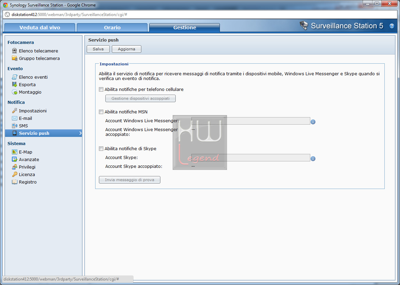Click the Aggiorna button
The height and width of the screenshot is (285, 400).
126,49
